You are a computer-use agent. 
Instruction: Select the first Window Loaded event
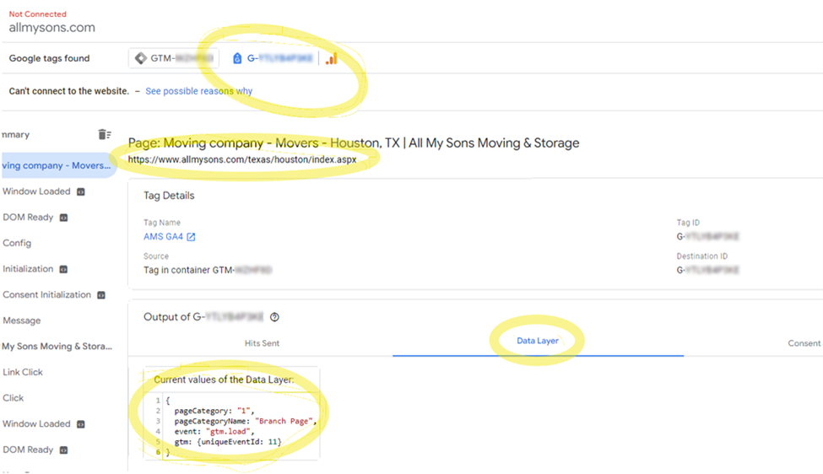point(36,191)
